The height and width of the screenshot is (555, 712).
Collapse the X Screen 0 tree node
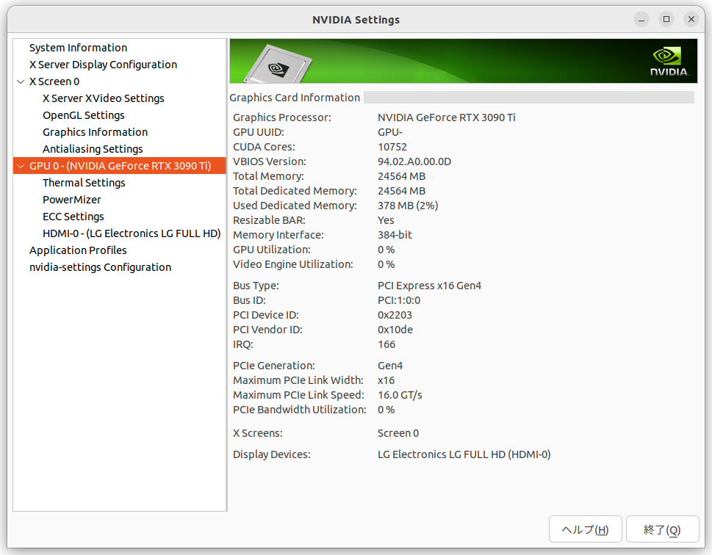coord(21,81)
